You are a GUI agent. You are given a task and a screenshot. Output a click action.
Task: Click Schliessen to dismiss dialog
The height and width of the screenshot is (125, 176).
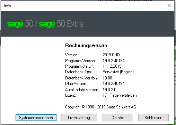(153, 118)
